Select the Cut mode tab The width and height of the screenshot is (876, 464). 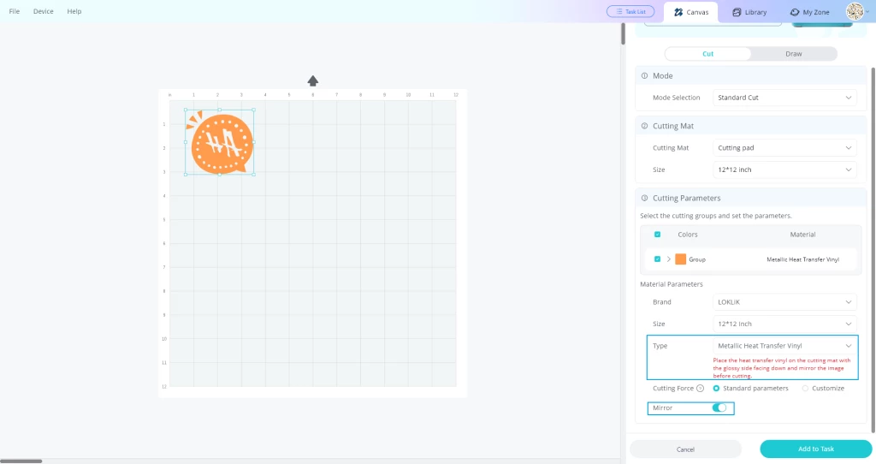pos(707,54)
